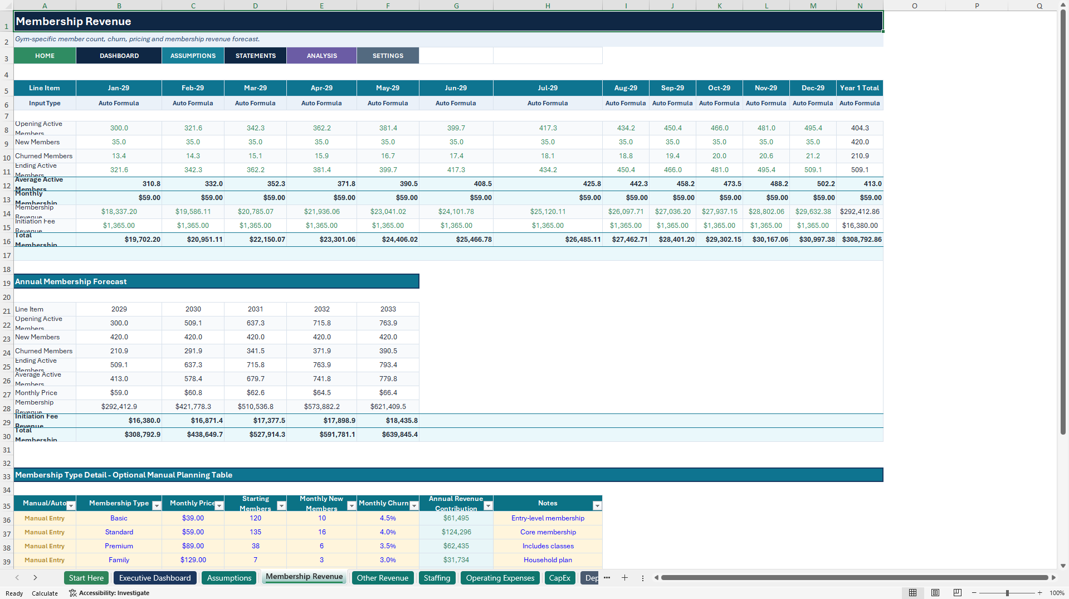Screen dimensions: 1069x599
Task: Switch to Normal view icon
Action: [912, 593]
